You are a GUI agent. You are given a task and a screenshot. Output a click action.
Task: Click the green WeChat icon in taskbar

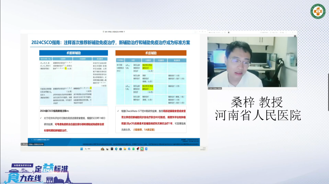click(133, 149)
